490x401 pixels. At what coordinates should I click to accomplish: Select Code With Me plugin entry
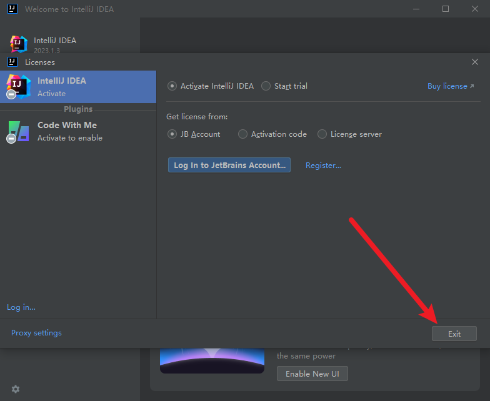point(78,131)
